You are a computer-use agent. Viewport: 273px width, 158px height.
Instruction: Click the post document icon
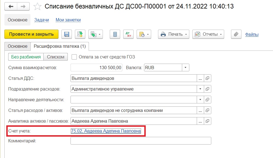click(x=80, y=34)
